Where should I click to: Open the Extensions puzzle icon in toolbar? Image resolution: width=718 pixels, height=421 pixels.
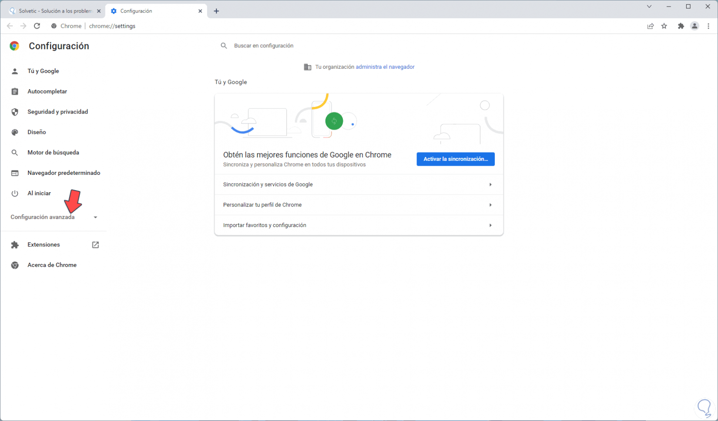coord(681,26)
